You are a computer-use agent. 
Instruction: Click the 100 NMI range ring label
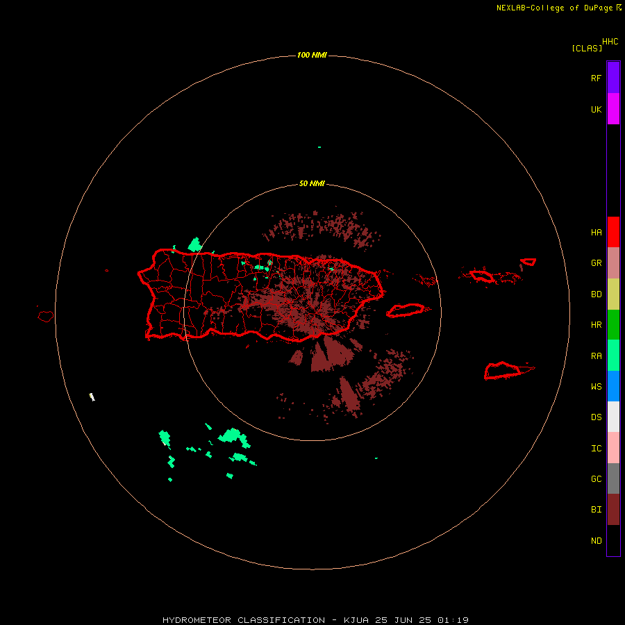click(x=312, y=55)
